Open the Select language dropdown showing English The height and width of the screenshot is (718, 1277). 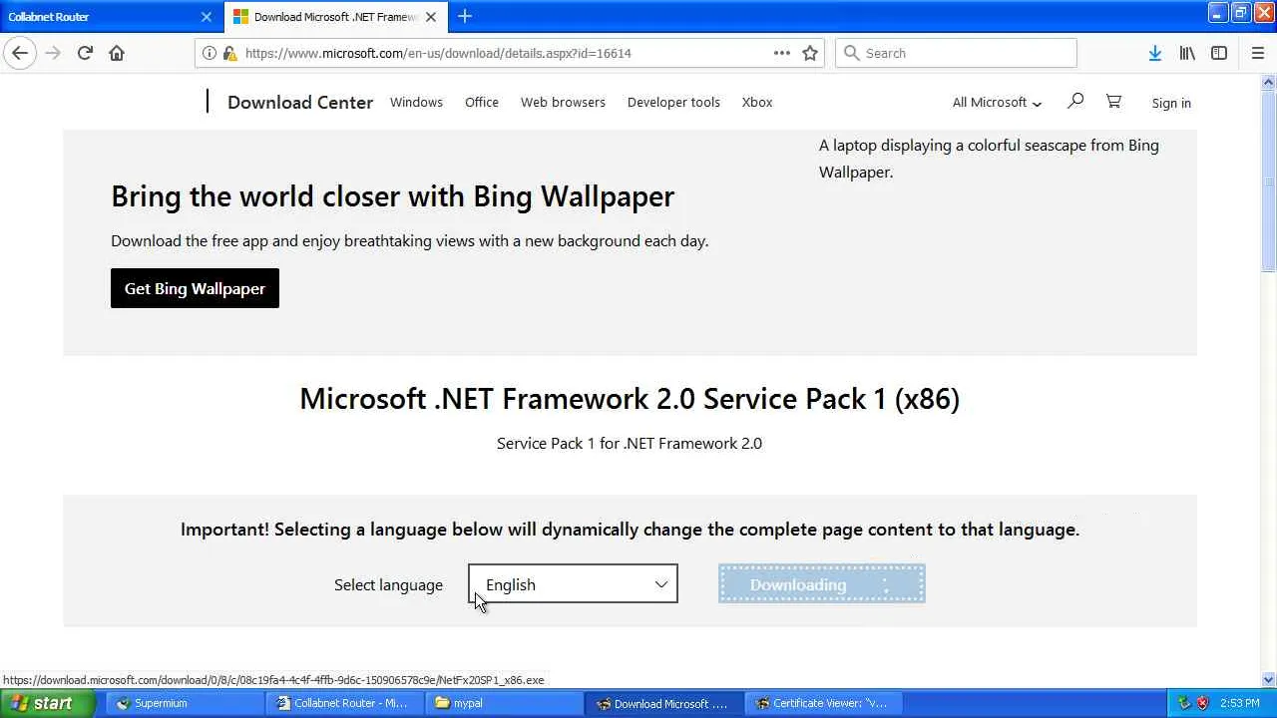click(x=573, y=584)
